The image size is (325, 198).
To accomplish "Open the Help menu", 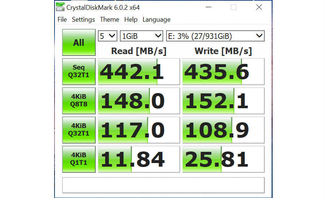I will click(131, 19).
